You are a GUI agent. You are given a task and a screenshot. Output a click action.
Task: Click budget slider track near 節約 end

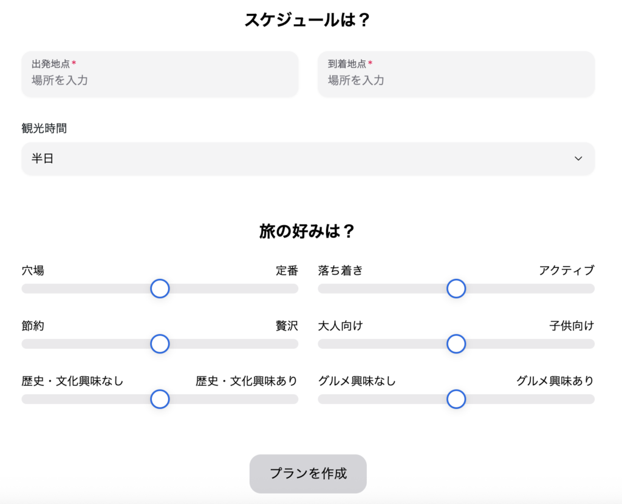coord(33,344)
